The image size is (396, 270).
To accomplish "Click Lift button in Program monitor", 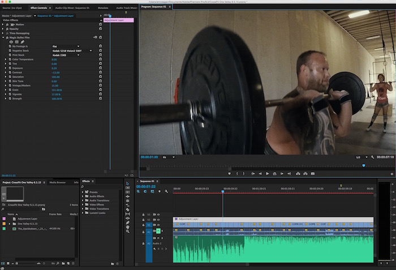I will coord(298,174).
